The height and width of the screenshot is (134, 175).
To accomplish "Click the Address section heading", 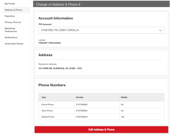I will coord(45,55).
